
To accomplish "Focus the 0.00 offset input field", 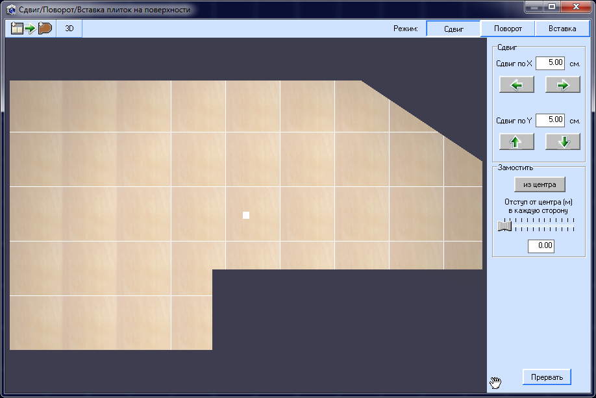I will tap(541, 246).
